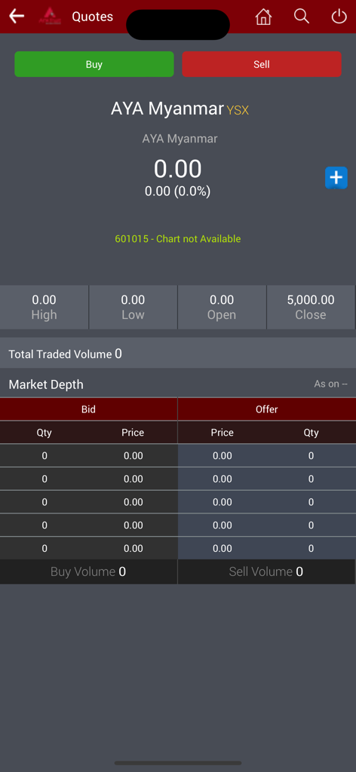Tap the Offer Qty subheader

(x=311, y=432)
